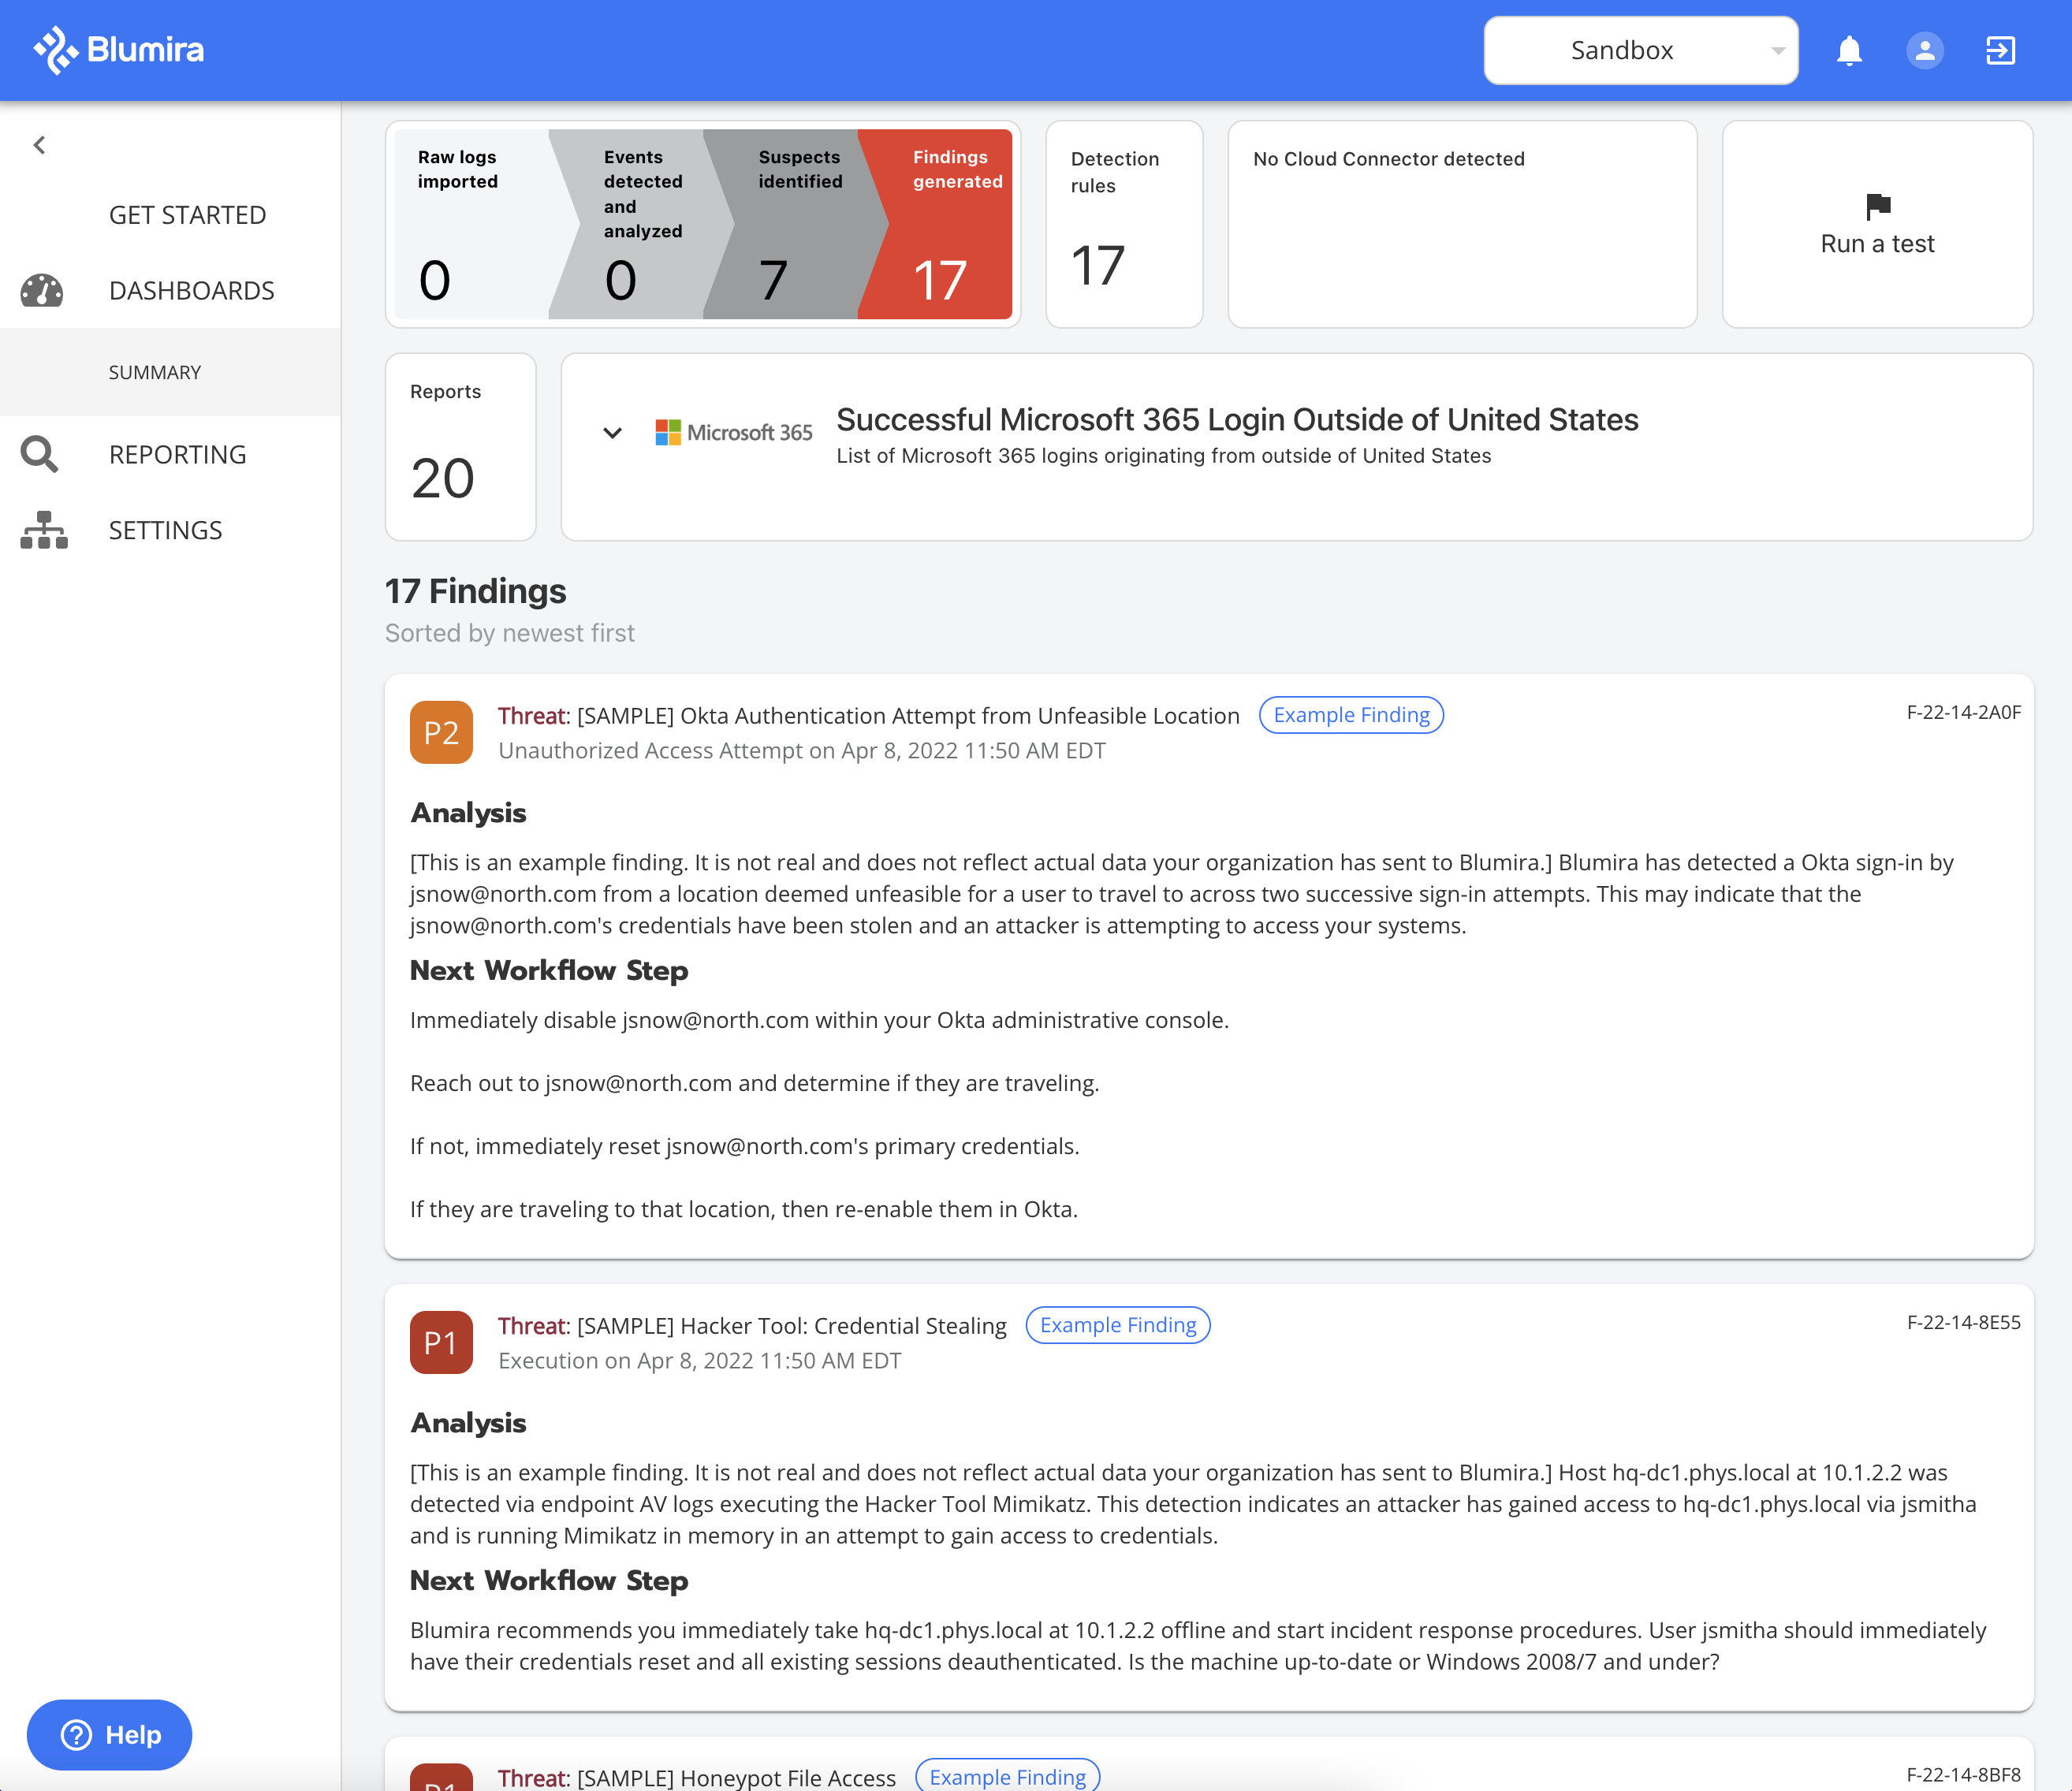Expand the Microsoft 365 login report

(x=612, y=433)
